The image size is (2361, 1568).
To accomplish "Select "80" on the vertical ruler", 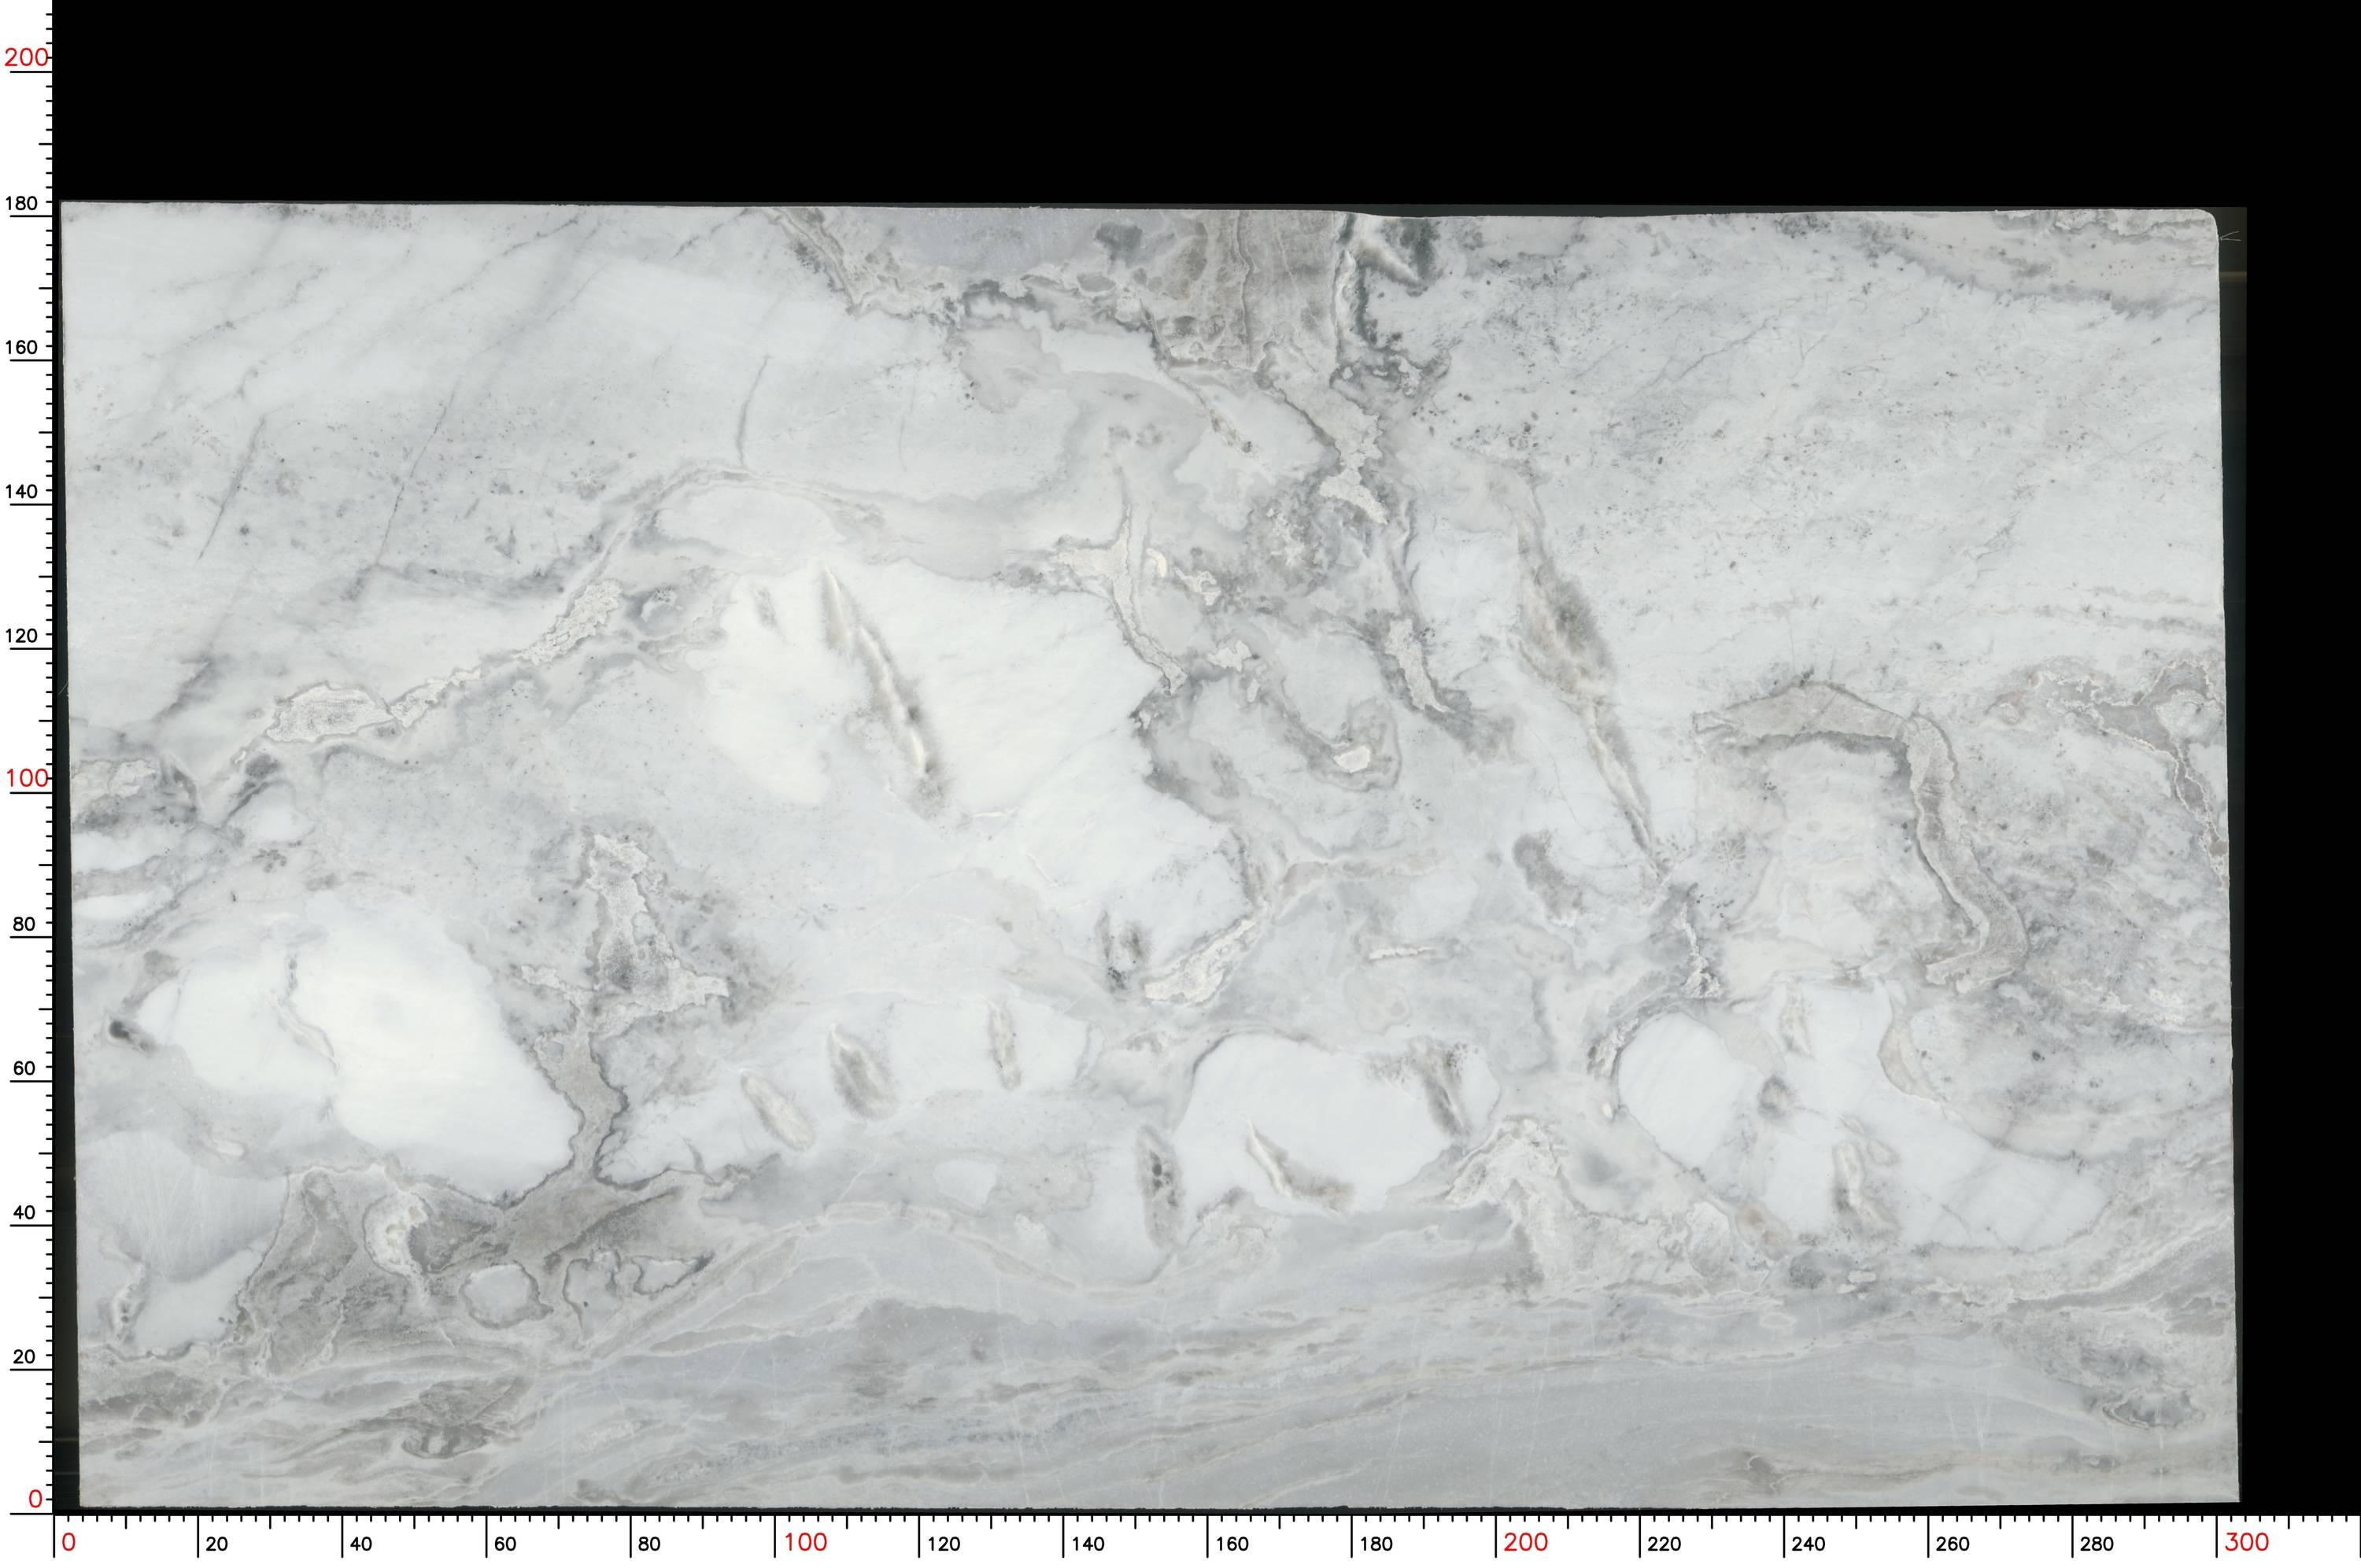I will 23,924.
